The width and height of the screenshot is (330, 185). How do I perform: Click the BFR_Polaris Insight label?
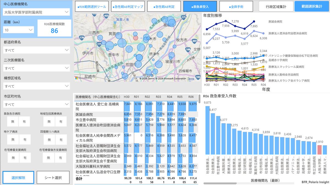(x=315, y=182)
